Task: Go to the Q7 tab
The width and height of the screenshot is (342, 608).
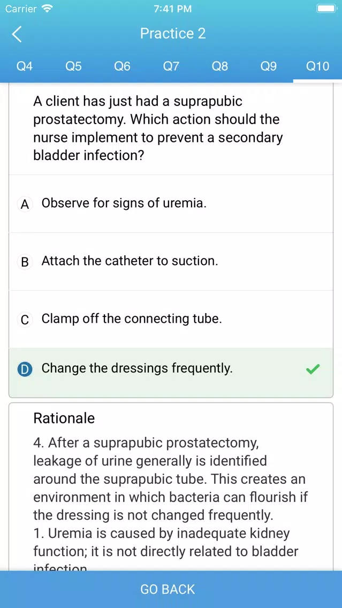Action: [171, 66]
